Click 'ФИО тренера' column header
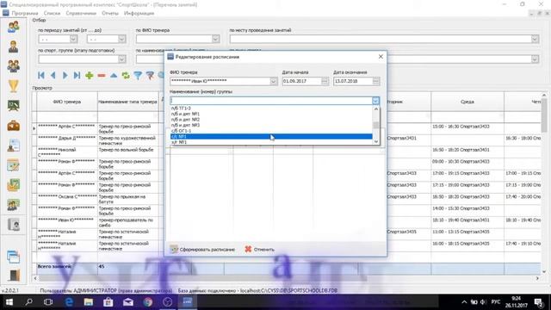The image size is (551, 310). point(67,102)
